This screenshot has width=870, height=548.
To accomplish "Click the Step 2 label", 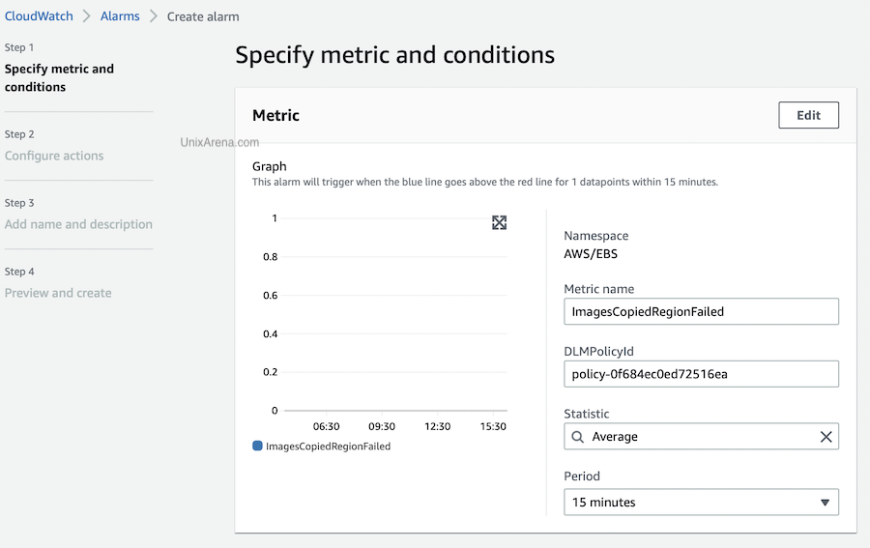I will [x=19, y=134].
